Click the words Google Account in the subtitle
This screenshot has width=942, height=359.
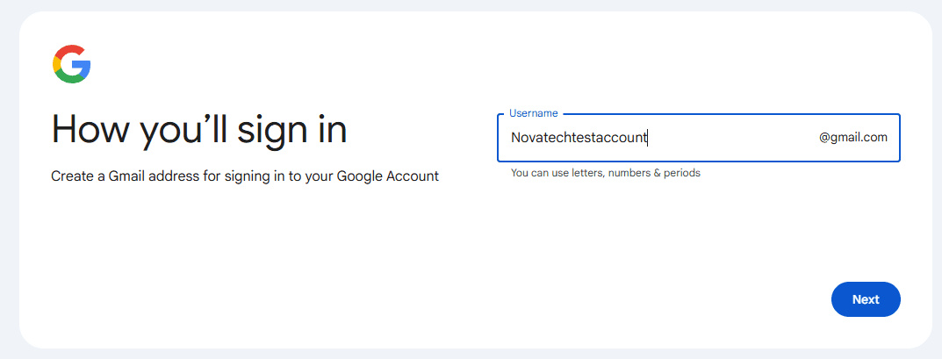[x=388, y=176]
